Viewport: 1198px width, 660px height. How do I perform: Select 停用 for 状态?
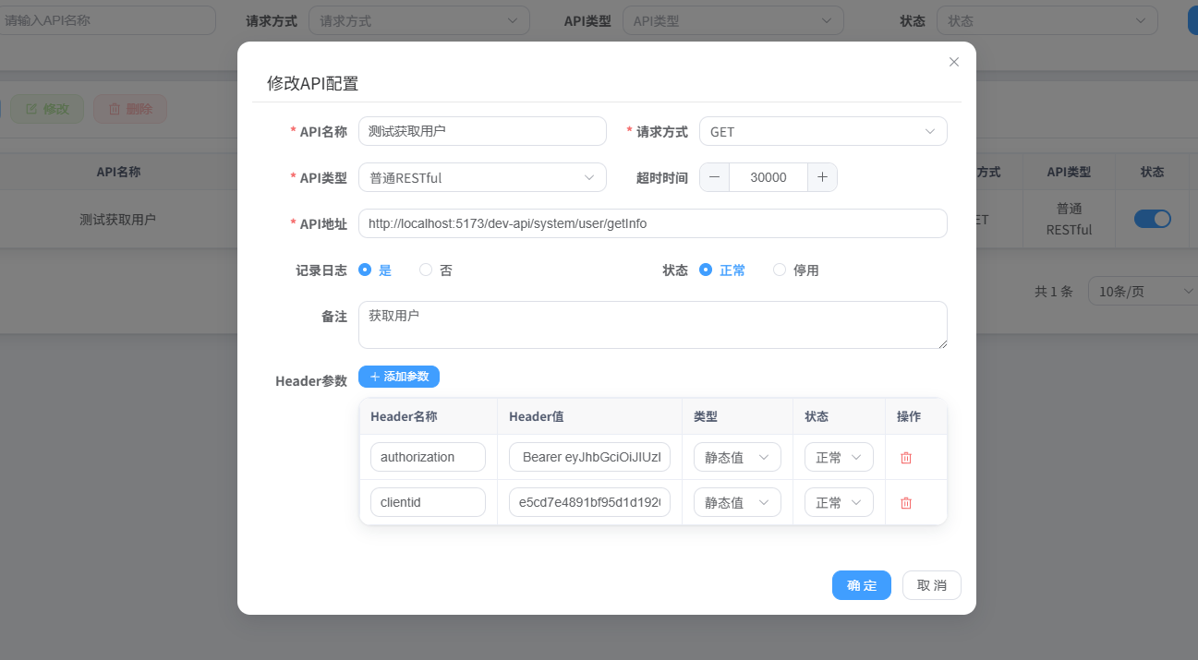coord(781,270)
